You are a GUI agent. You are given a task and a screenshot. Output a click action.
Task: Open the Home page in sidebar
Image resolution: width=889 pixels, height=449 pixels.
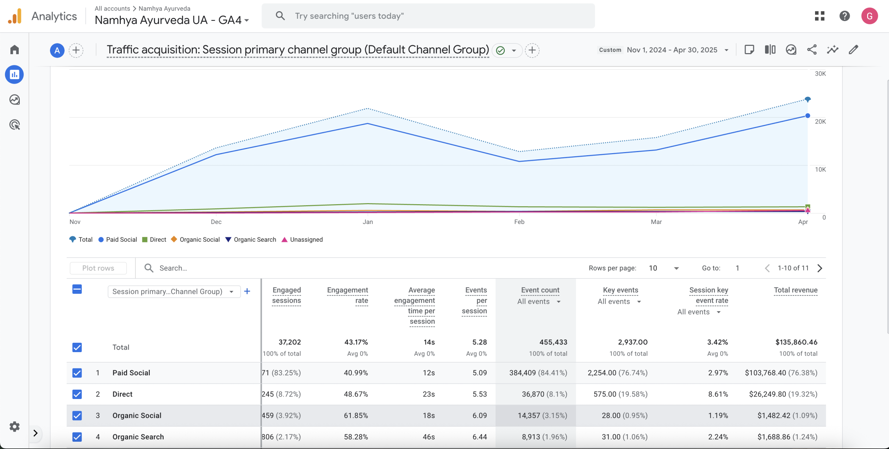14,49
